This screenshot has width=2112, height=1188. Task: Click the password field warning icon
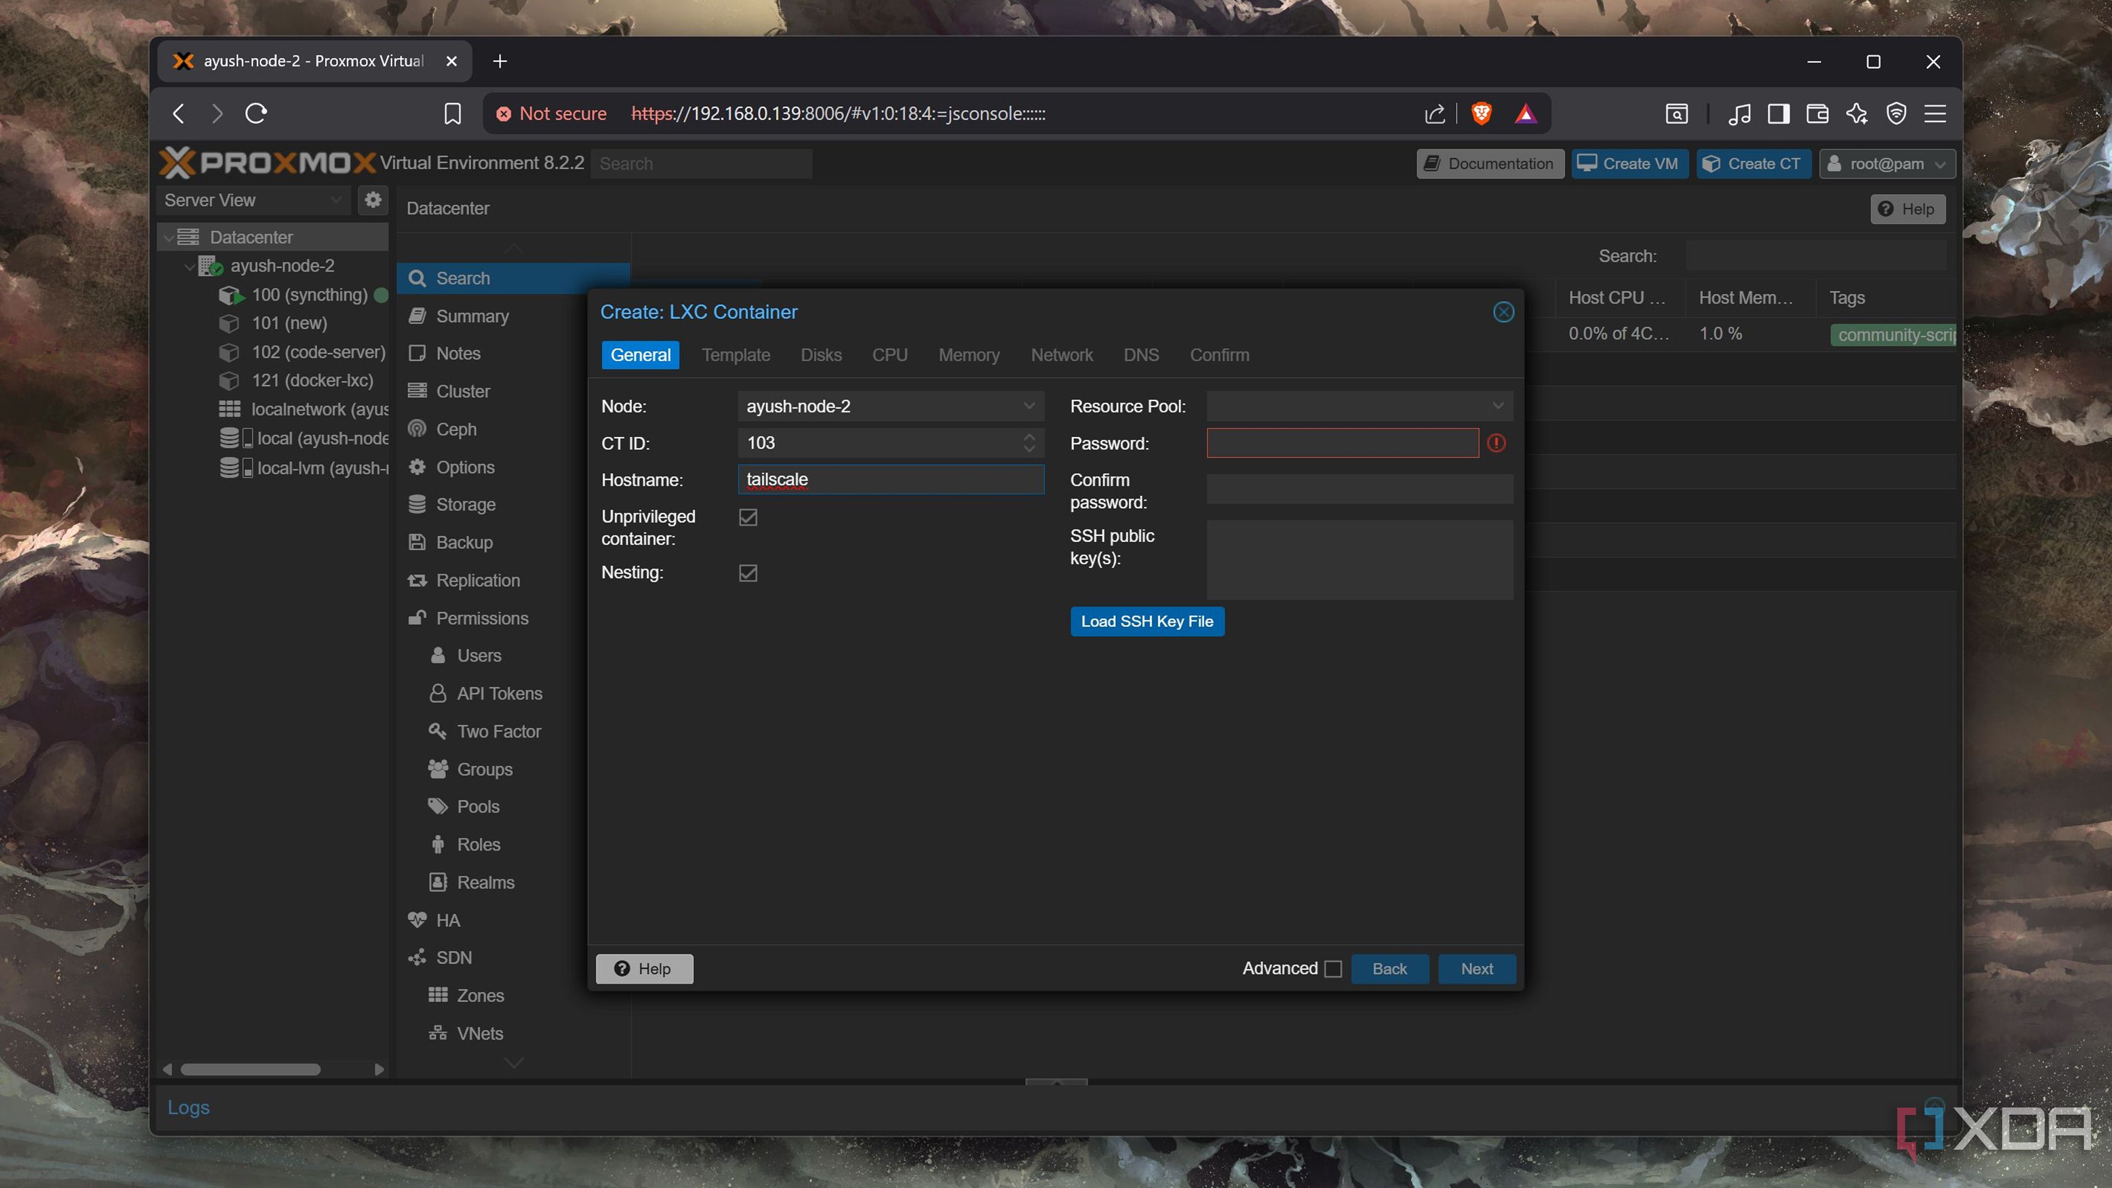tap(1496, 443)
